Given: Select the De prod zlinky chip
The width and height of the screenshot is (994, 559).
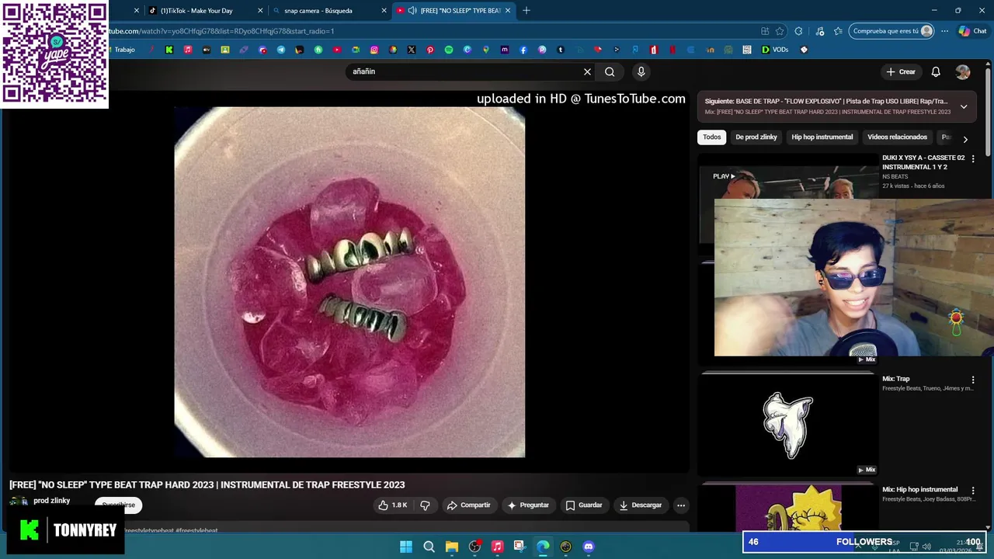Looking at the screenshot, I should pyautogui.click(x=756, y=137).
